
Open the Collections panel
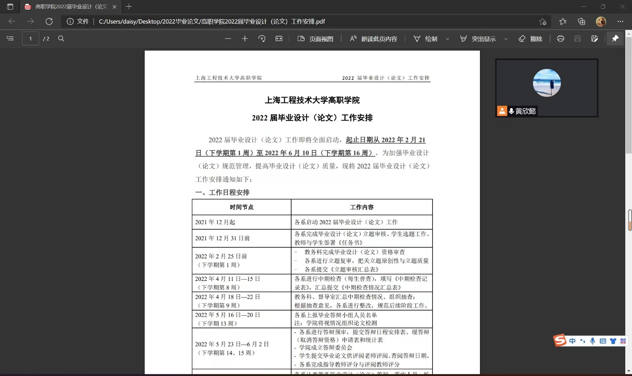tap(581, 21)
